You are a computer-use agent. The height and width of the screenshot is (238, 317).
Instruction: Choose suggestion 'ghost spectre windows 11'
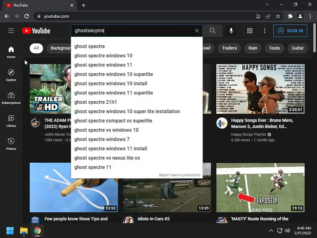point(137,65)
